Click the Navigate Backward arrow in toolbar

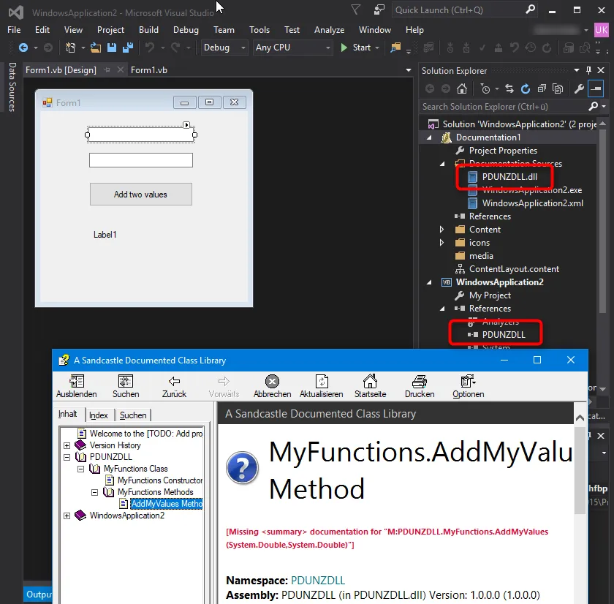tap(23, 48)
